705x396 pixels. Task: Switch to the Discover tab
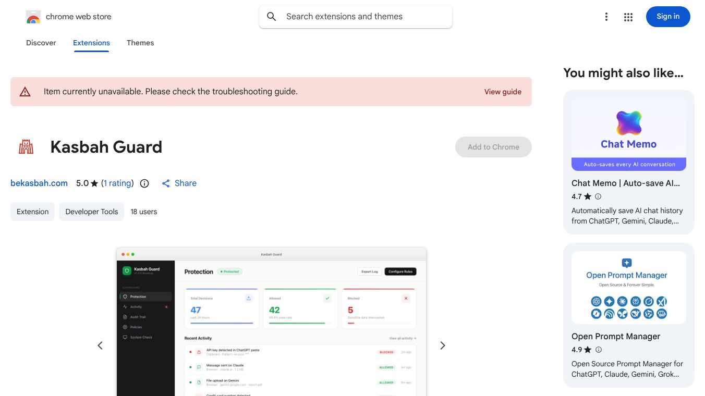point(41,43)
